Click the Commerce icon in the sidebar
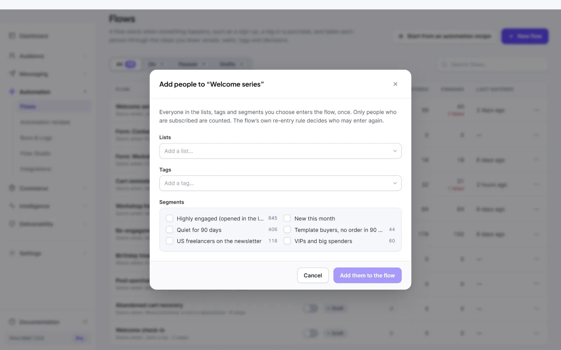The image size is (561, 350). click(x=12, y=188)
